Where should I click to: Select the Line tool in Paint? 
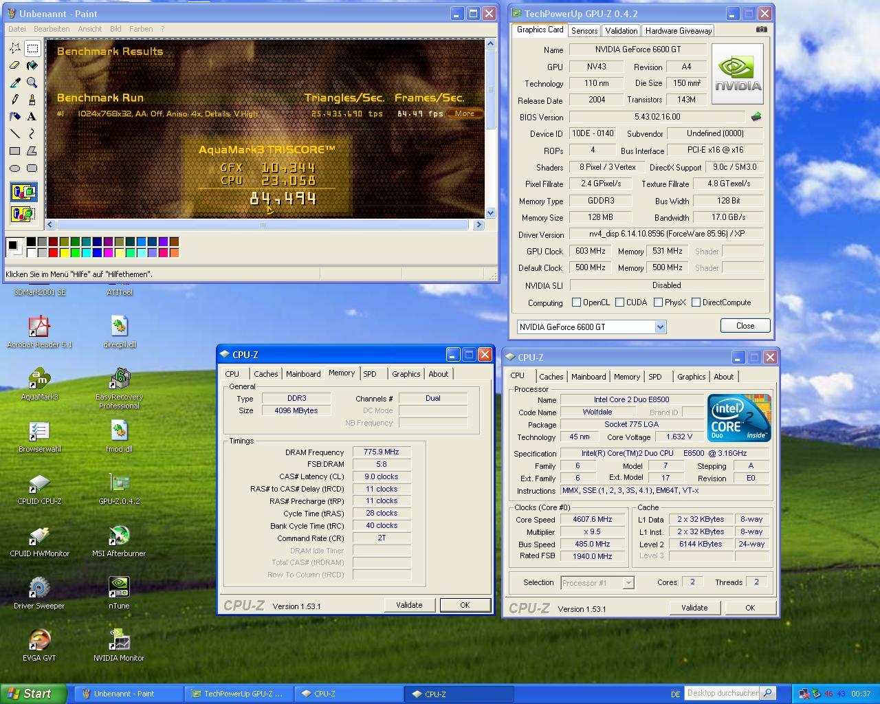[x=14, y=134]
